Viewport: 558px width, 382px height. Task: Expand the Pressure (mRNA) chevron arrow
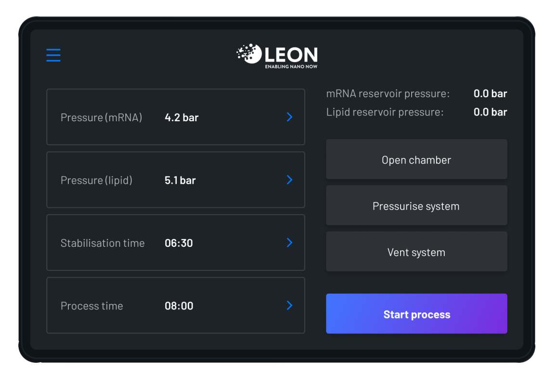tap(289, 117)
